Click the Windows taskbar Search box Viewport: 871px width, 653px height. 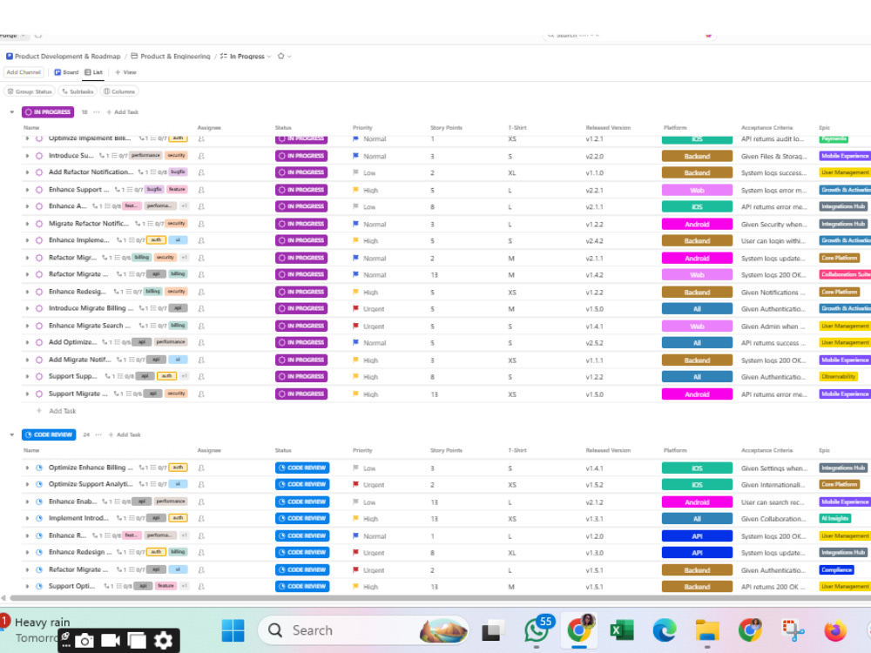pos(364,630)
